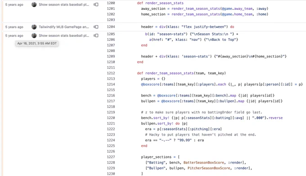Click 'bullpen.sort_by!' on line 1221
The image size is (306, 176).
(157, 123)
